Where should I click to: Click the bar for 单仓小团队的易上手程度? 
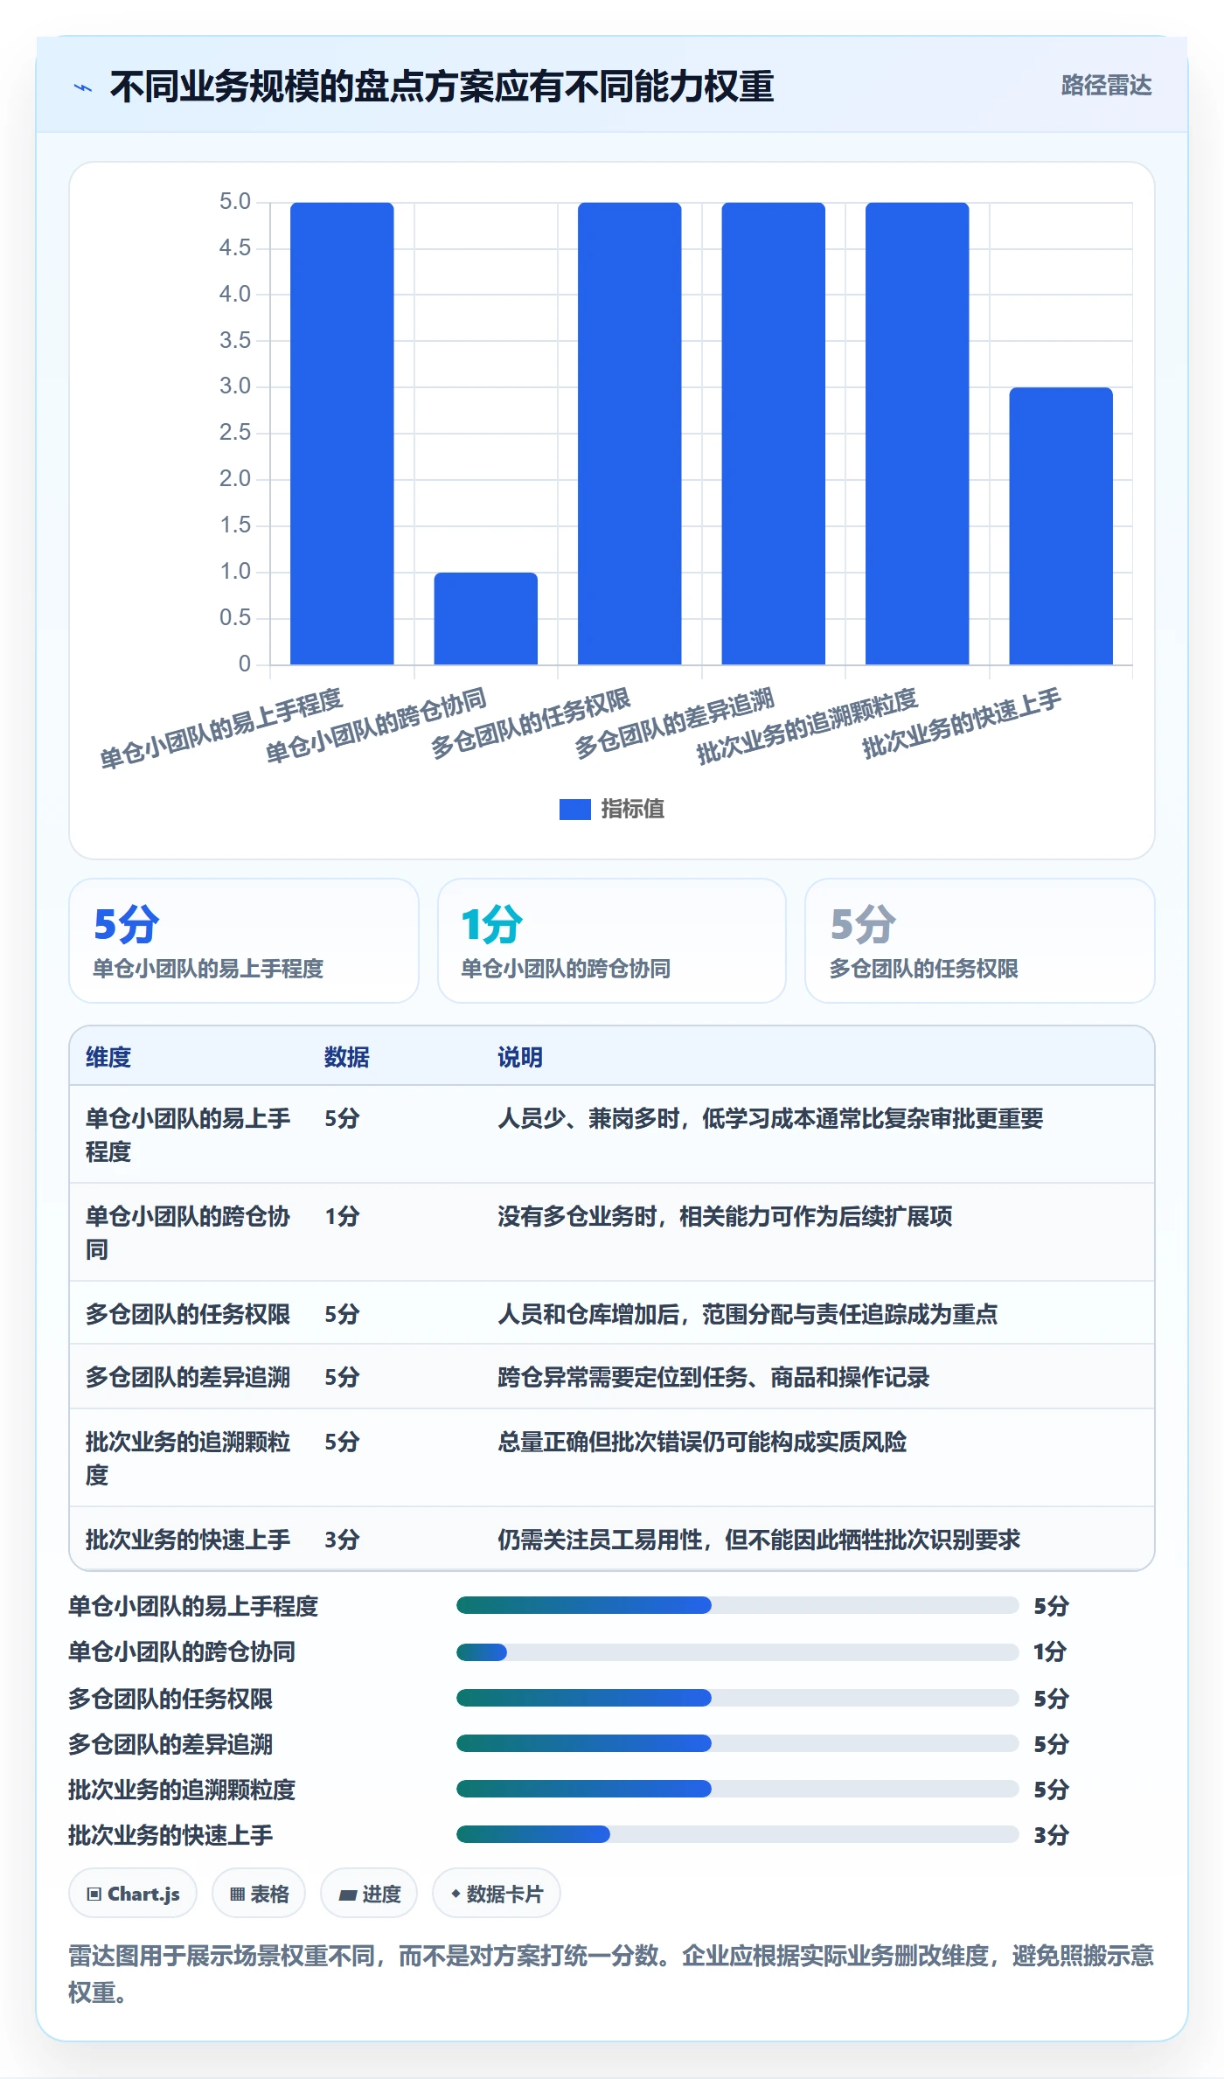click(342, 433)
